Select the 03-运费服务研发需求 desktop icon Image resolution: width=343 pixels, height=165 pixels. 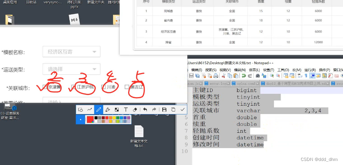click(10, 111)
